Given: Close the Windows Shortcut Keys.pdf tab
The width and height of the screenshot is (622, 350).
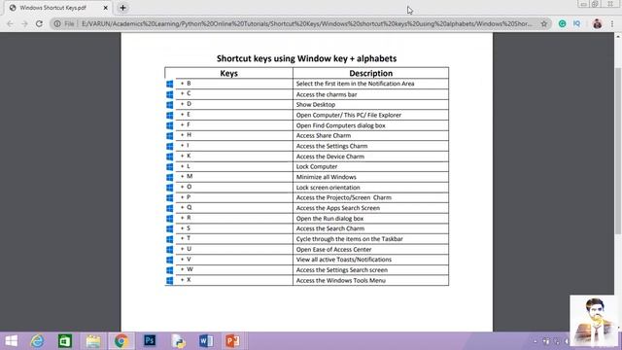Looking at the screenshot, I should pyautogui.click(x=106, y=8).
